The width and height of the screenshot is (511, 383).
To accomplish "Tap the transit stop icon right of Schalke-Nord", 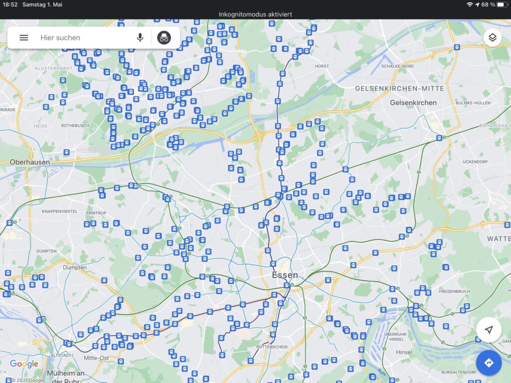I will (457, 47).
